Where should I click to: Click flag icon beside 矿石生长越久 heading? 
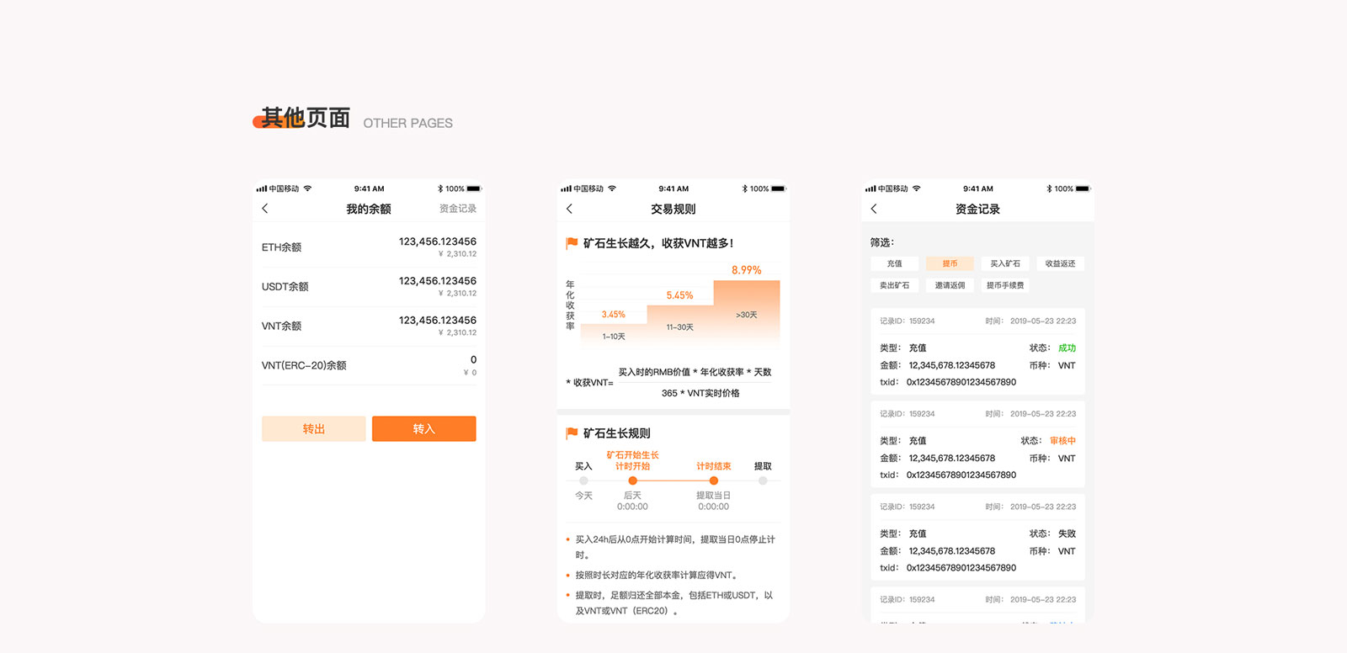point(572,243)
